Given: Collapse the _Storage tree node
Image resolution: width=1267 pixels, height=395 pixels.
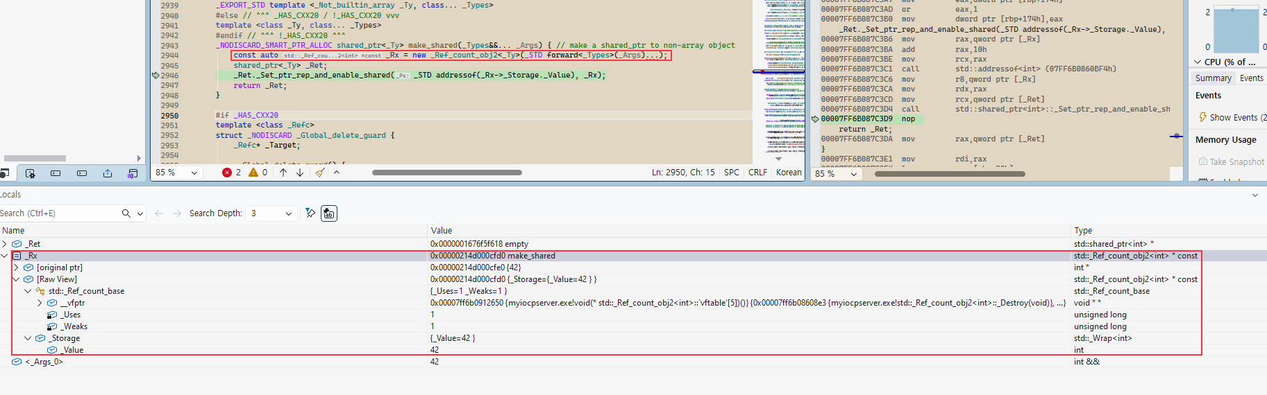Looking at the screenshot, I should [x=28, y=338].
